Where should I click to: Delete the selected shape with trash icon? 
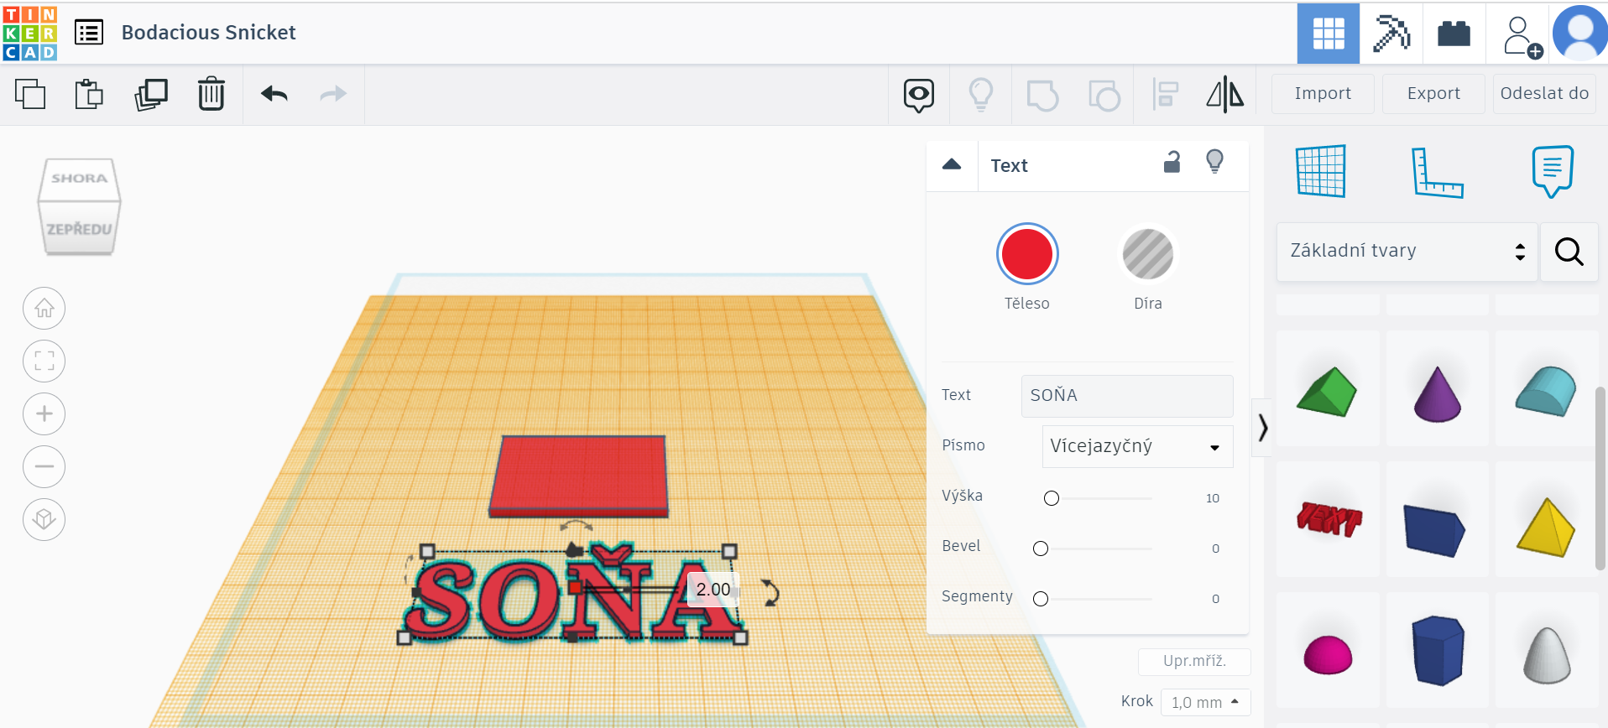211,94
